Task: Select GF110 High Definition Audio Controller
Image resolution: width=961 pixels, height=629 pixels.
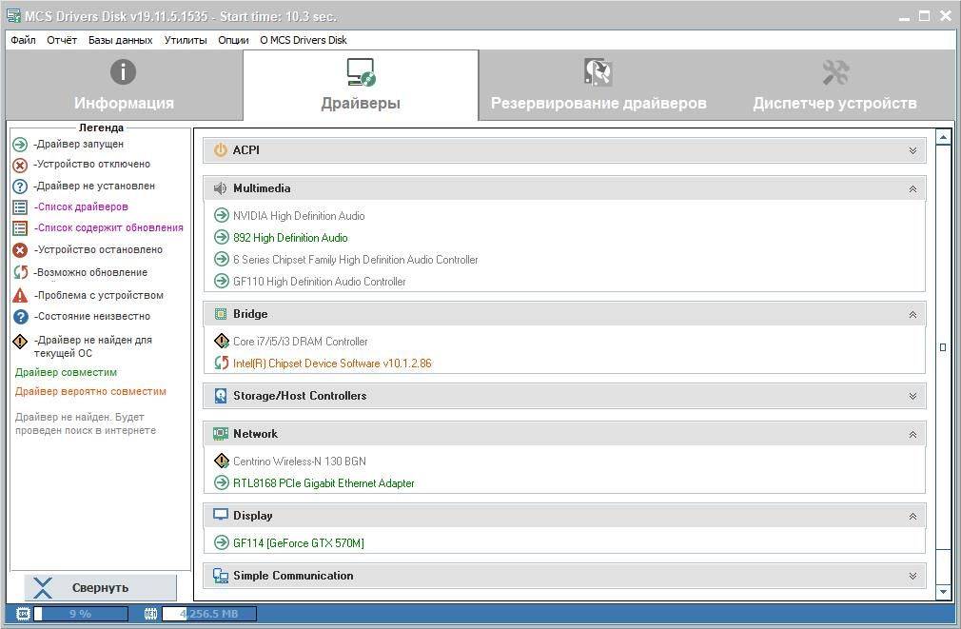Action: [320, 282]
